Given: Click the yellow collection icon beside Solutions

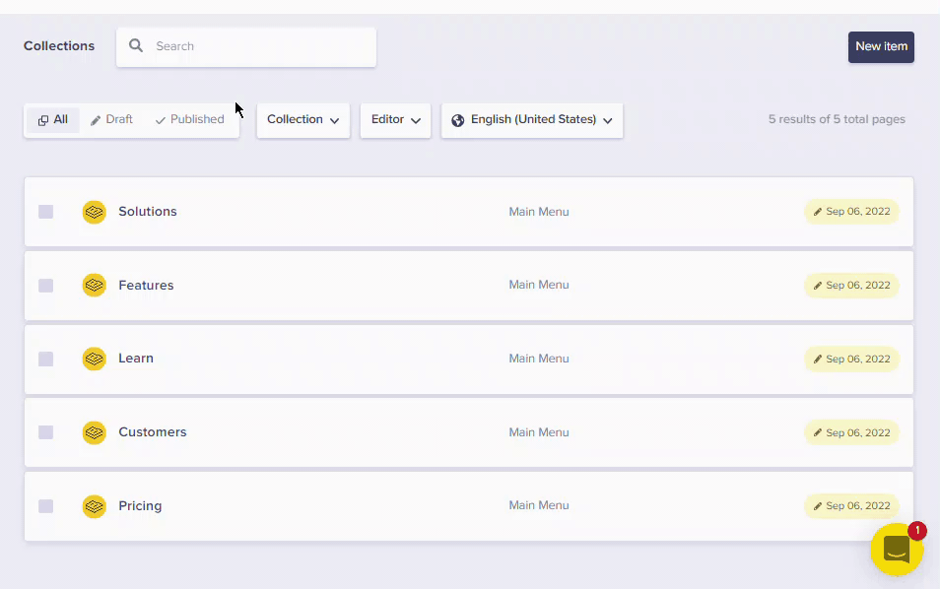Looking at the screenshot, I should tap(94, 212).
